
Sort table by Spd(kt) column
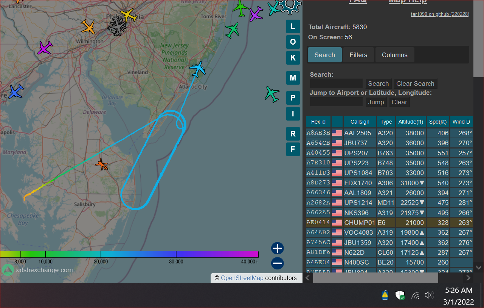(x=438, y=122)
